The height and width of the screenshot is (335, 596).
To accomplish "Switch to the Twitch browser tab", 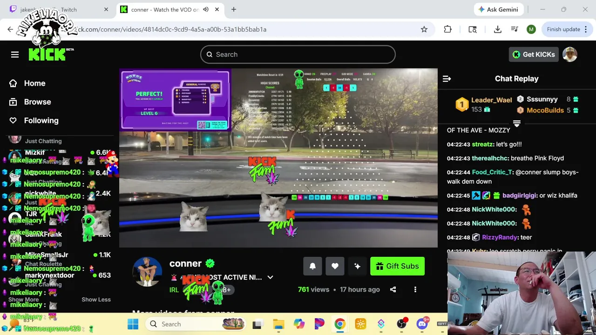I will [x=58, y=9].
